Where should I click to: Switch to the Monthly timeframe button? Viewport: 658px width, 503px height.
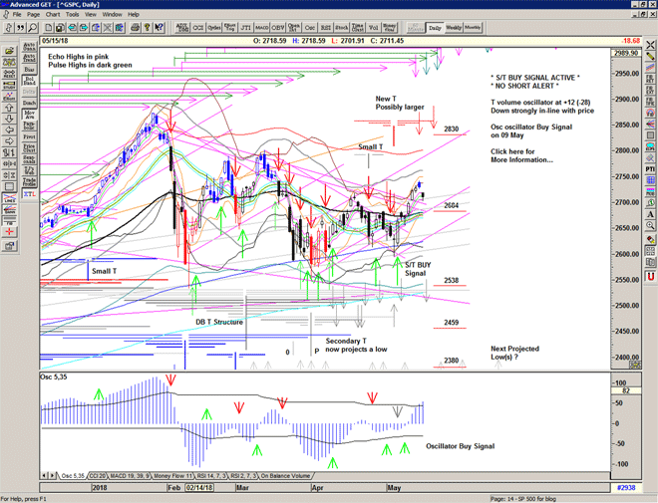(x=474, y=28)
